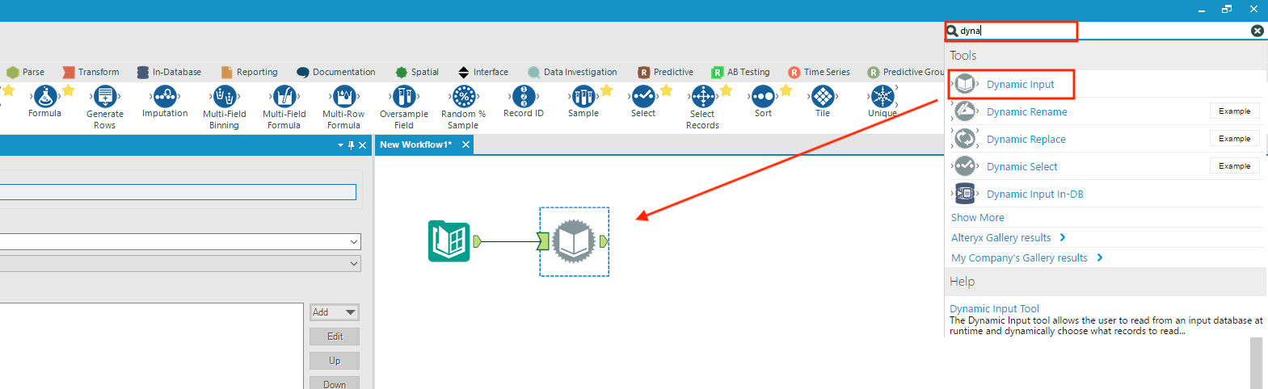Viewport: 1268px width, 389px height.
Task: Open the Spatial tool category
Action: [x=417, y=72]
